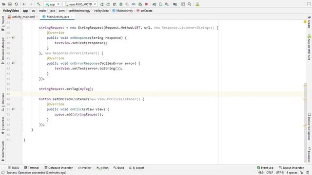Viewport: 312px width, 175px height.
Task: Toggle the Favorites tool window
Action: coord(3,126)
